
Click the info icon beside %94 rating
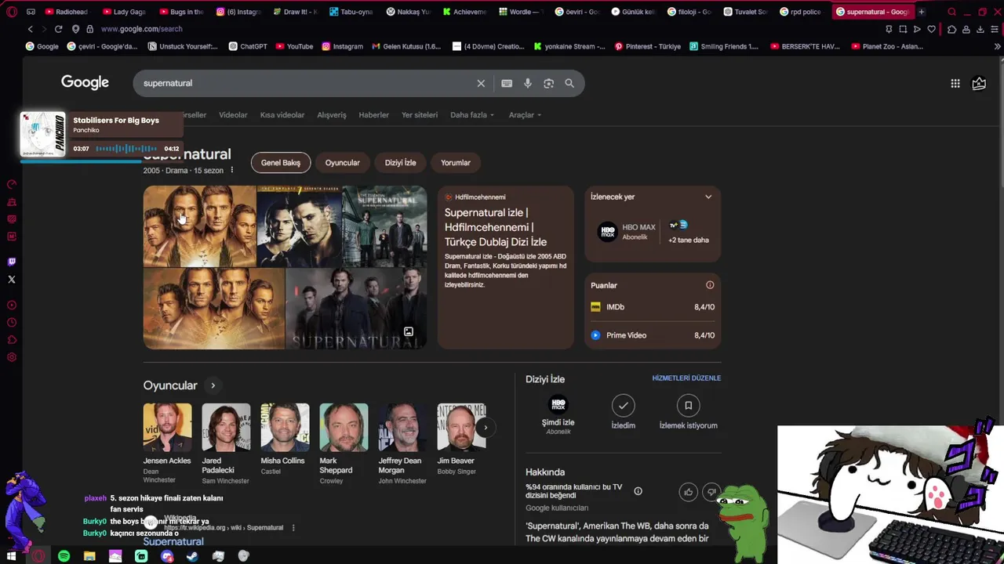(638, 491)
